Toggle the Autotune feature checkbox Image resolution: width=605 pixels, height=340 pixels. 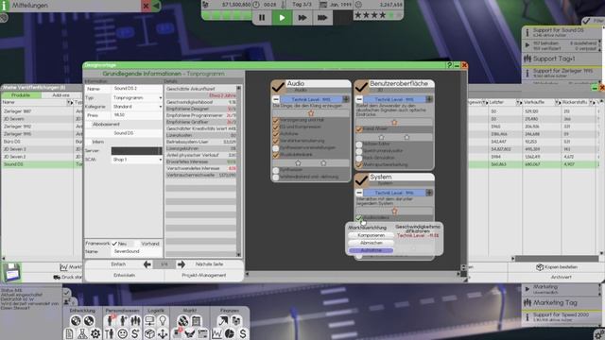coord(275,134)
